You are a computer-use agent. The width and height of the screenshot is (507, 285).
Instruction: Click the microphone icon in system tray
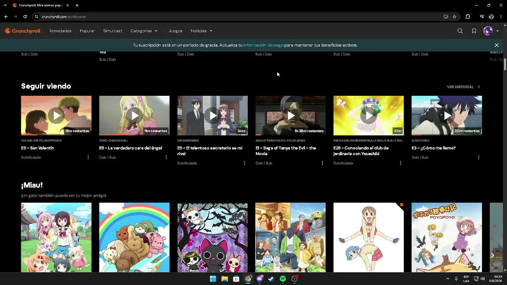[456, 279]
